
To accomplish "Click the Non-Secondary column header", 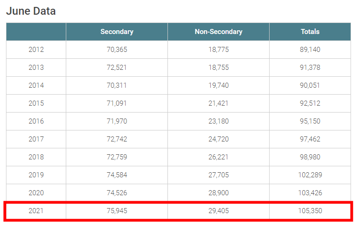I will [x=219, y=32].
